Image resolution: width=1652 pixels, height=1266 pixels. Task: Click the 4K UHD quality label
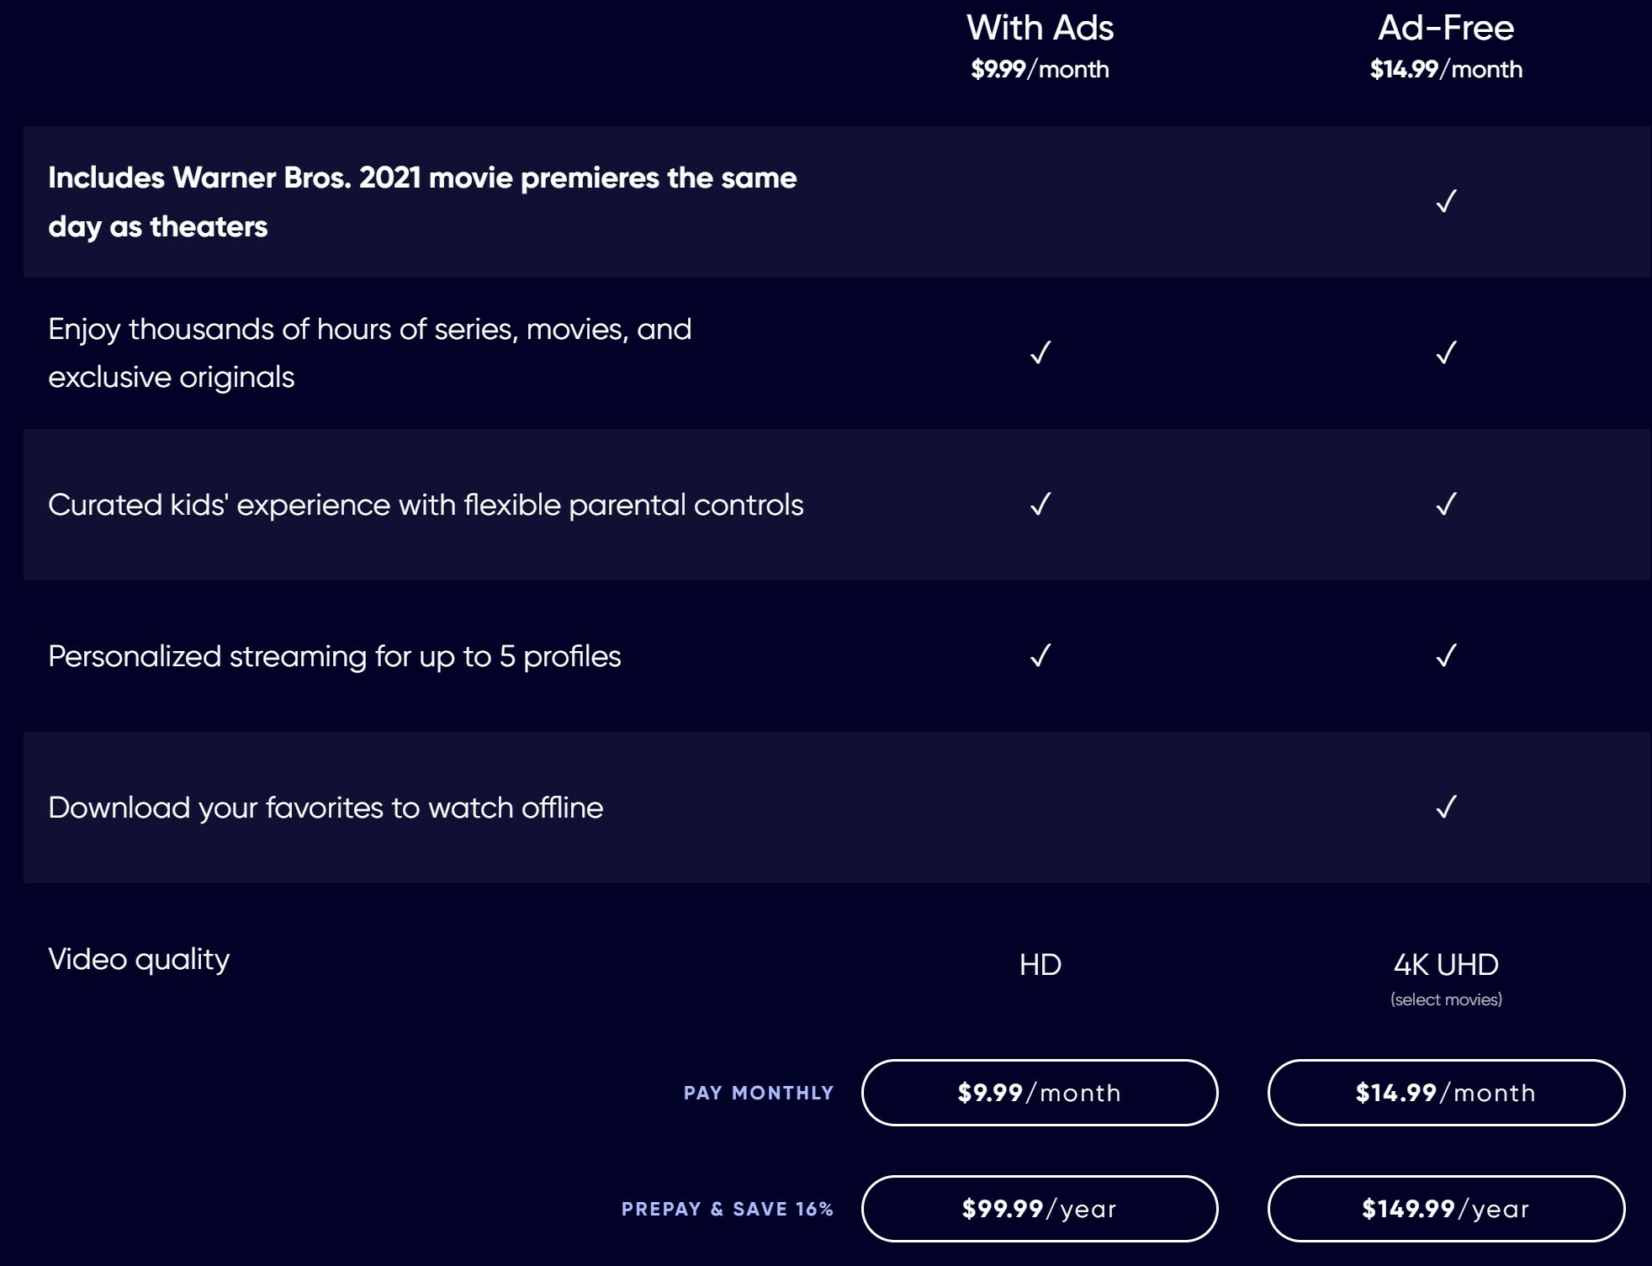point(1446,964)
